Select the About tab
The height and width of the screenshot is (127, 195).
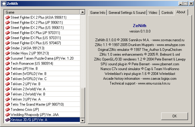click(x=181, y=12)
